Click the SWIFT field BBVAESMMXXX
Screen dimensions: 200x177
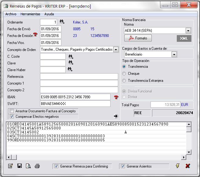tap(75, 104)
